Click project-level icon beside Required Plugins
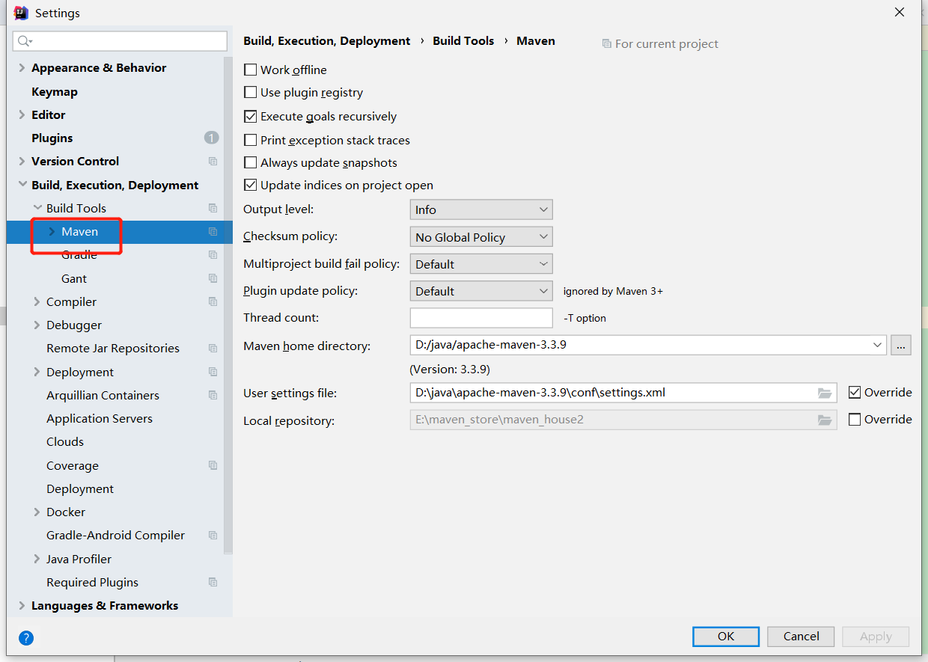 [x=213, y=582]
